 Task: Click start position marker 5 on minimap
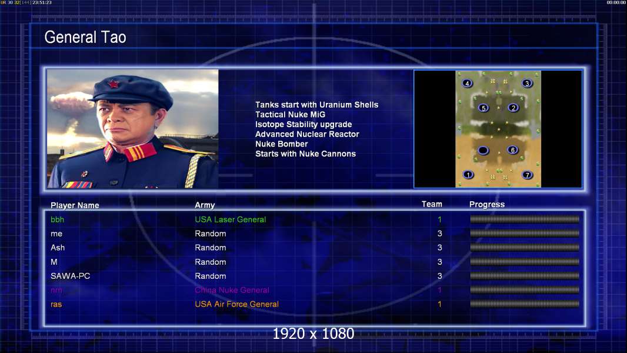click(483, 108)
